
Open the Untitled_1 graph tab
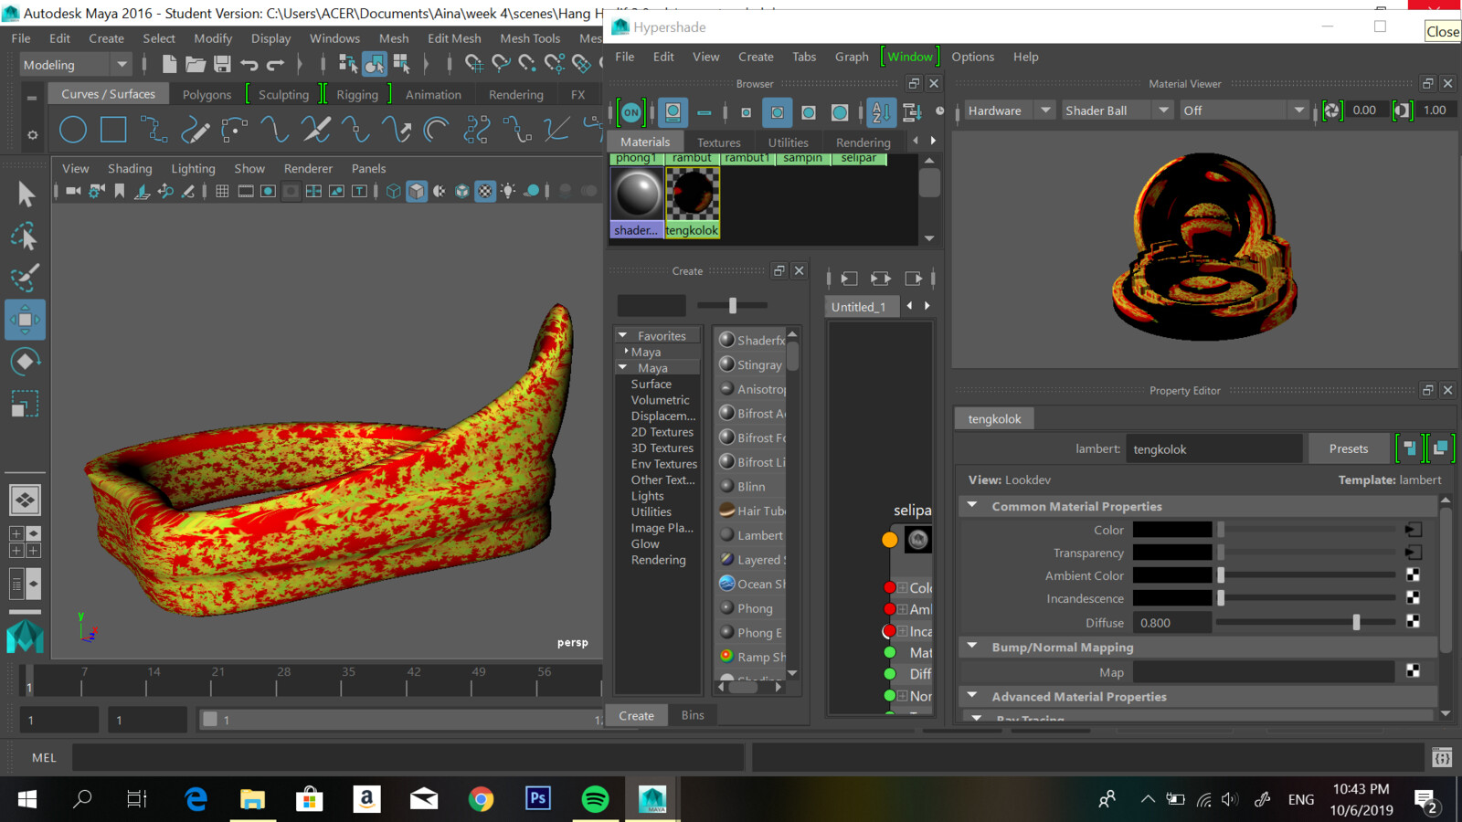[858, 307]
